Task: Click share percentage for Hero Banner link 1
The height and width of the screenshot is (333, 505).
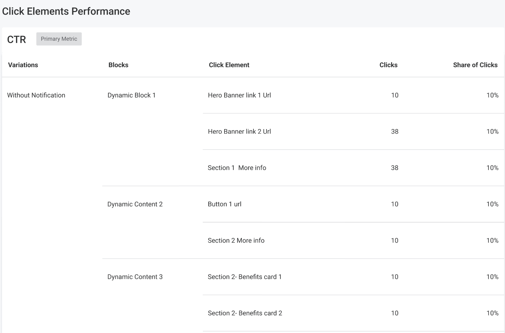Action: [492, 95]
